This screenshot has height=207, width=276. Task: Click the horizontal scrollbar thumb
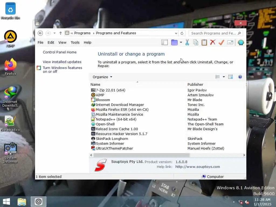pyautogui.click(x=142, y=155)
